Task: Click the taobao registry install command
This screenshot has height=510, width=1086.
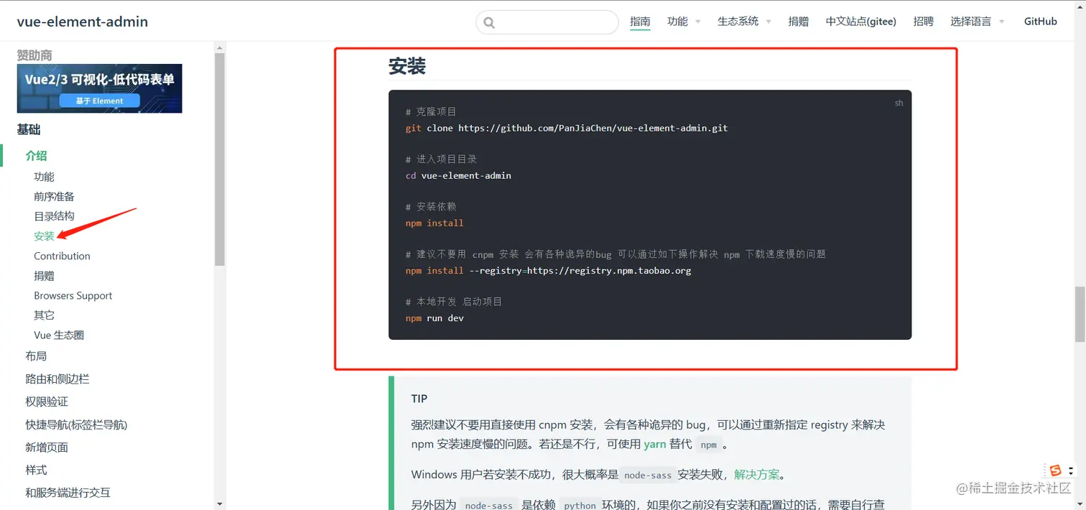Action: [x=549, y=270]
